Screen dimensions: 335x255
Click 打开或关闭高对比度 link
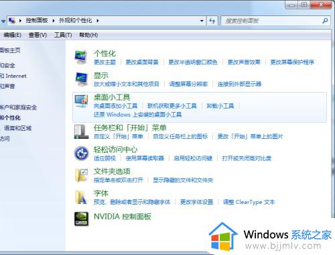coord(247,158)
